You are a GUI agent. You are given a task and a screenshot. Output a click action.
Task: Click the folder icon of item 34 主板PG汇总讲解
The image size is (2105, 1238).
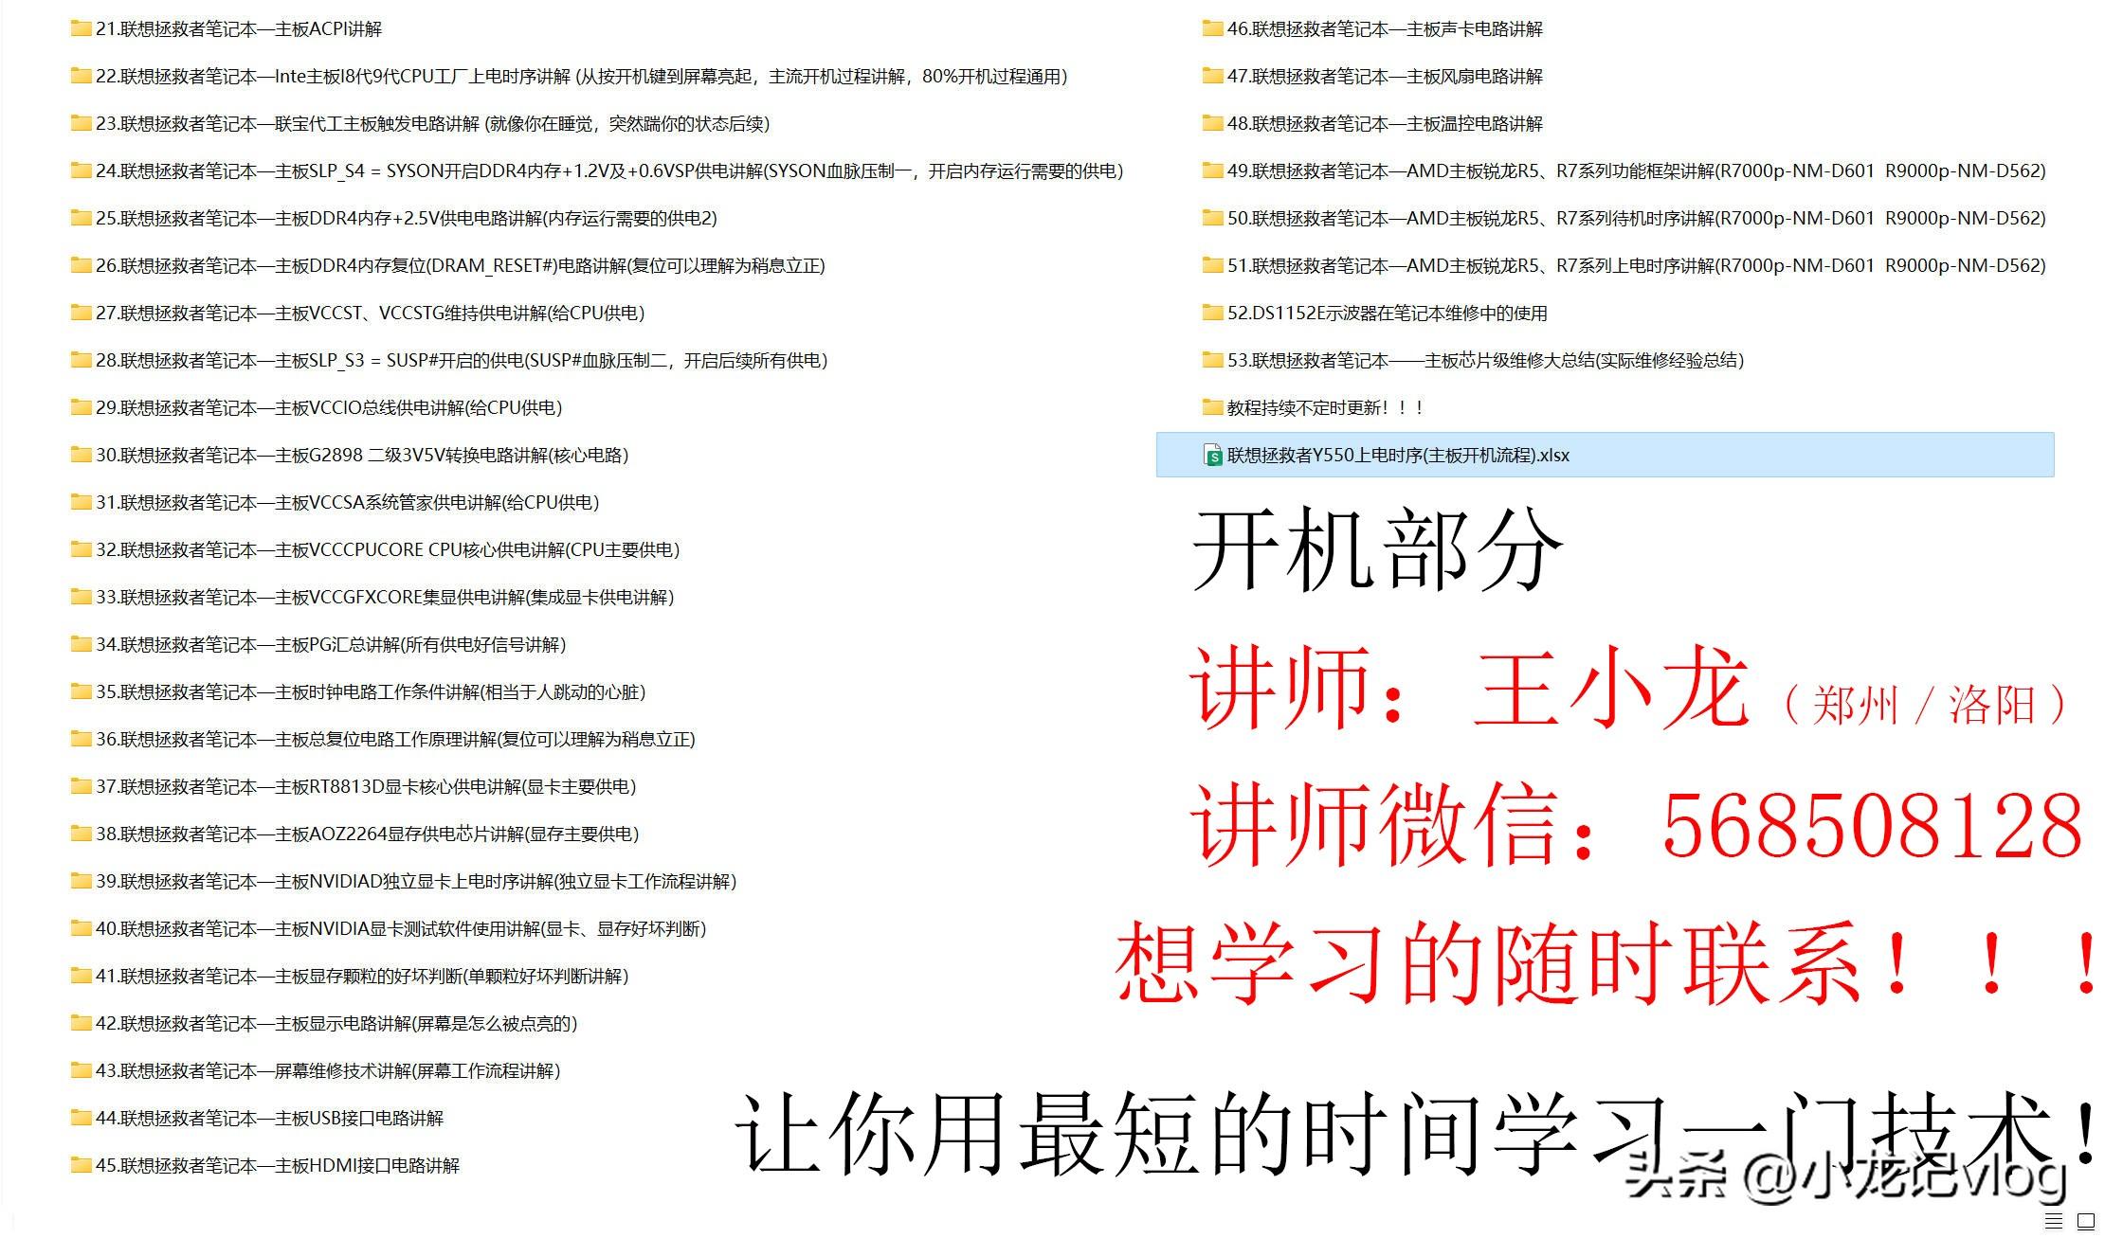coord(81,644)
